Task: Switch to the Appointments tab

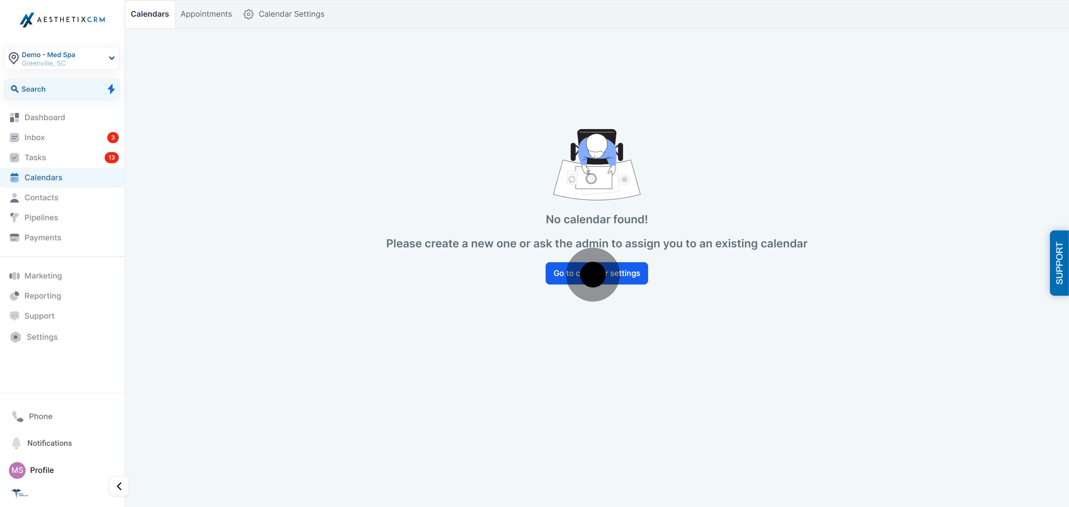Action: pos(206,14)
